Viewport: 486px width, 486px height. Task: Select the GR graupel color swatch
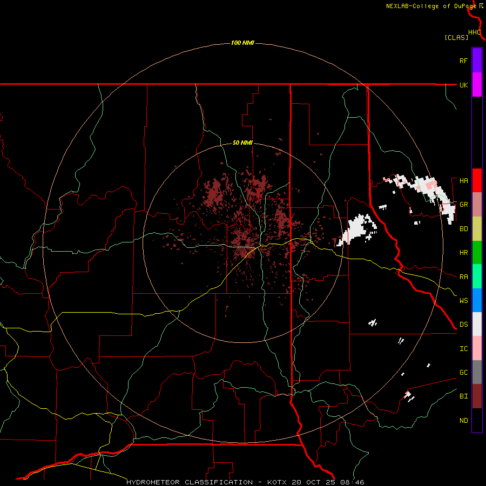[x=477, y=205]
